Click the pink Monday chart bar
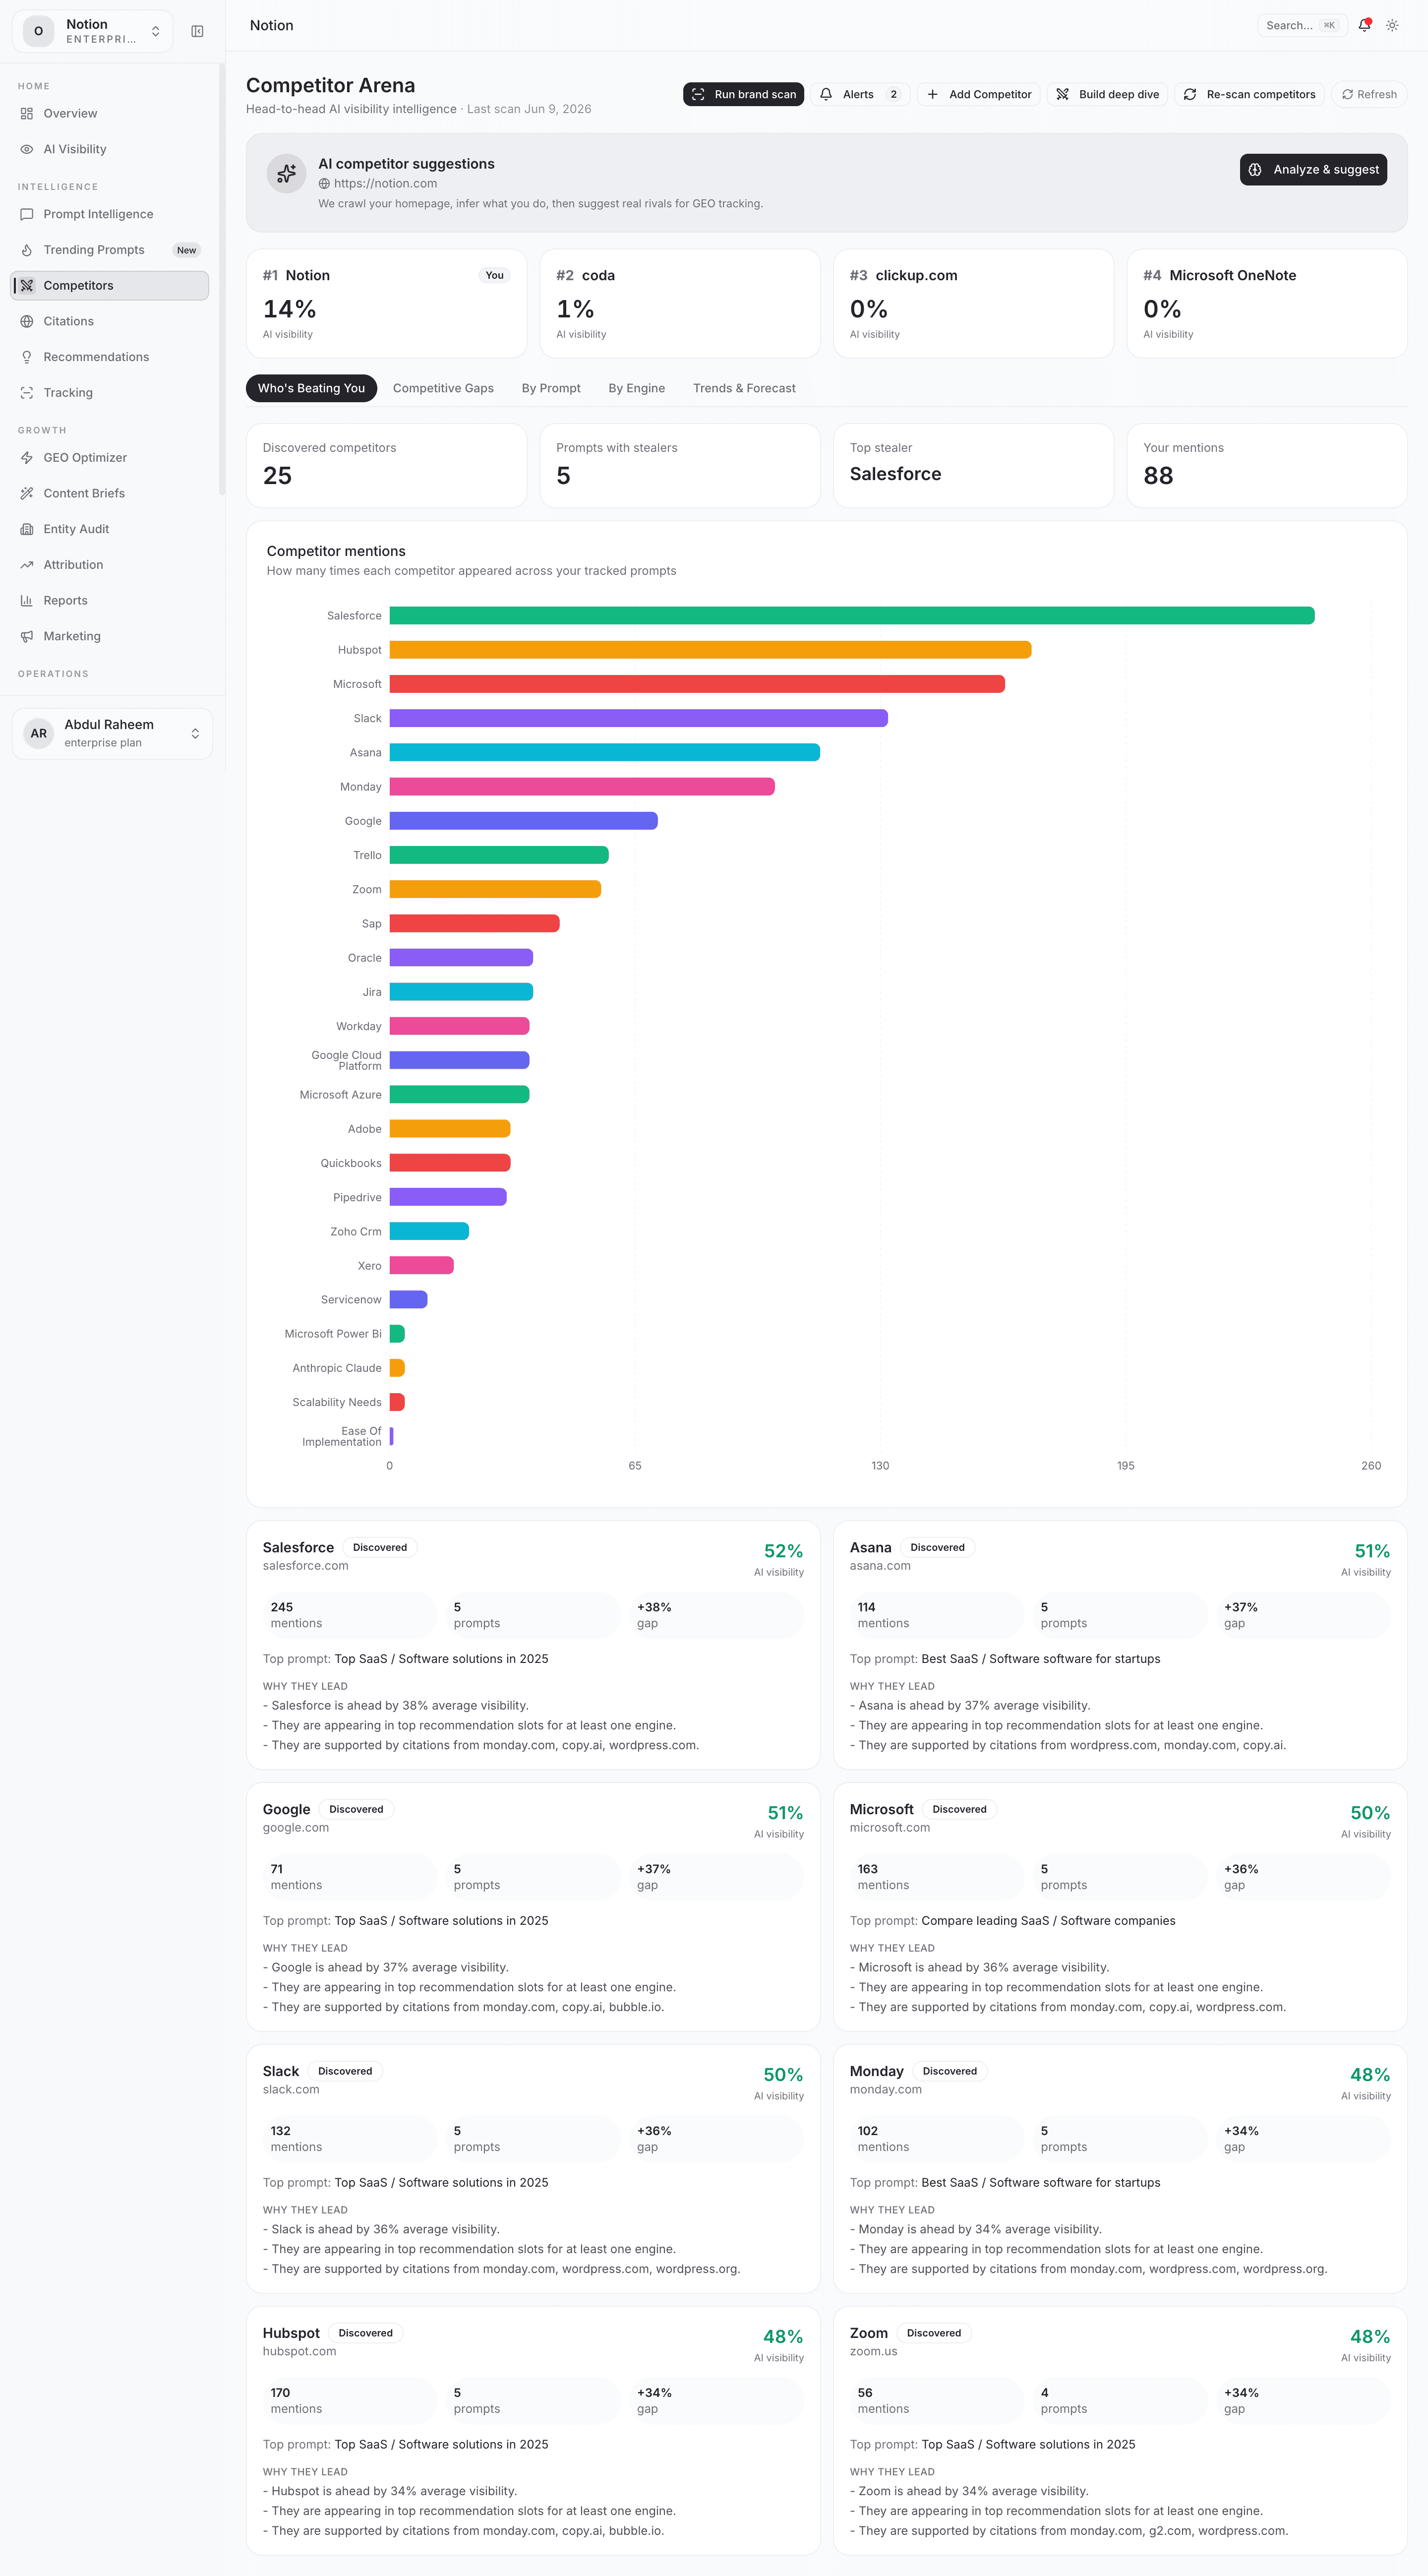The width and height of the screenshot is (1428, 2576). point(582,787)
